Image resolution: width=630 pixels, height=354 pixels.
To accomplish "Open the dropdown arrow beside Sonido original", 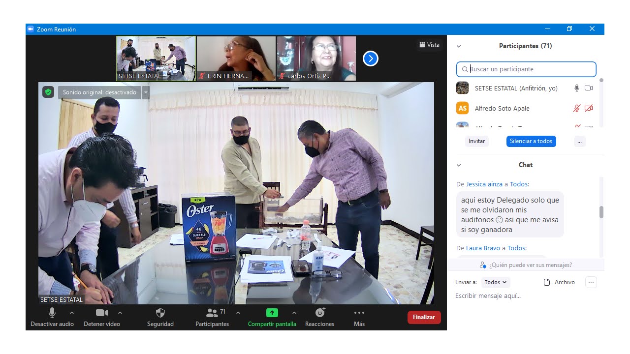I will click(146, 92).
